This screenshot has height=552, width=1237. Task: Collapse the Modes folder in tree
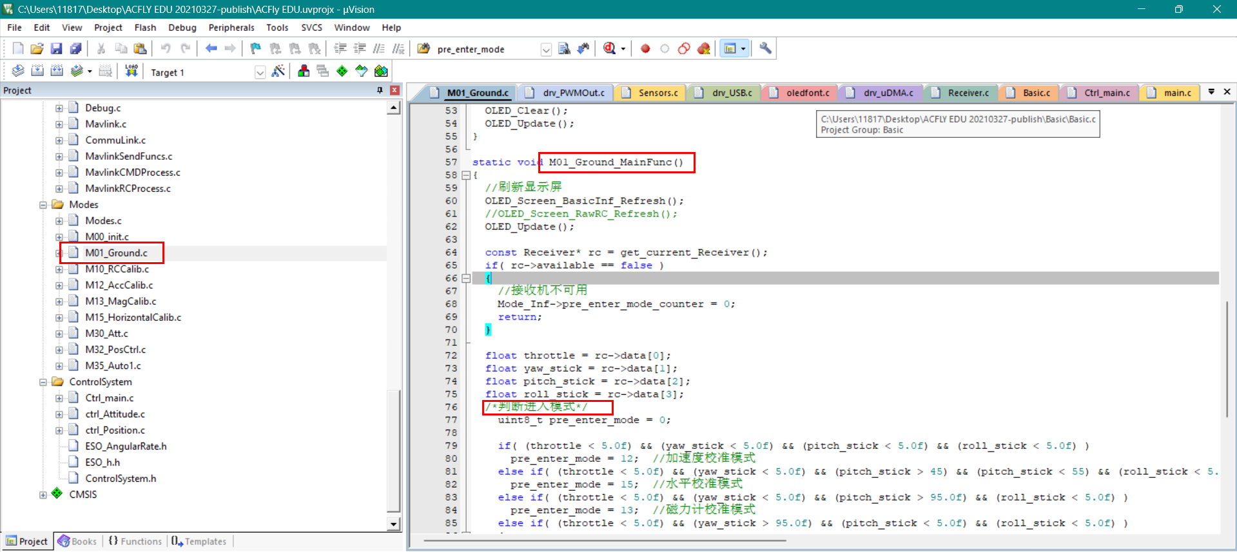[x=43, y=205]
